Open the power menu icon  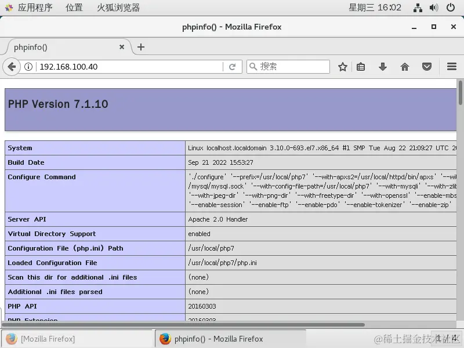pyautogui.click(x=451, y=8)
